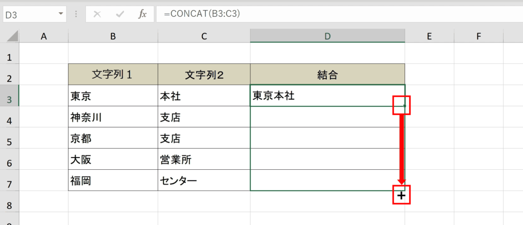Click cell with センター

point(204,181)
